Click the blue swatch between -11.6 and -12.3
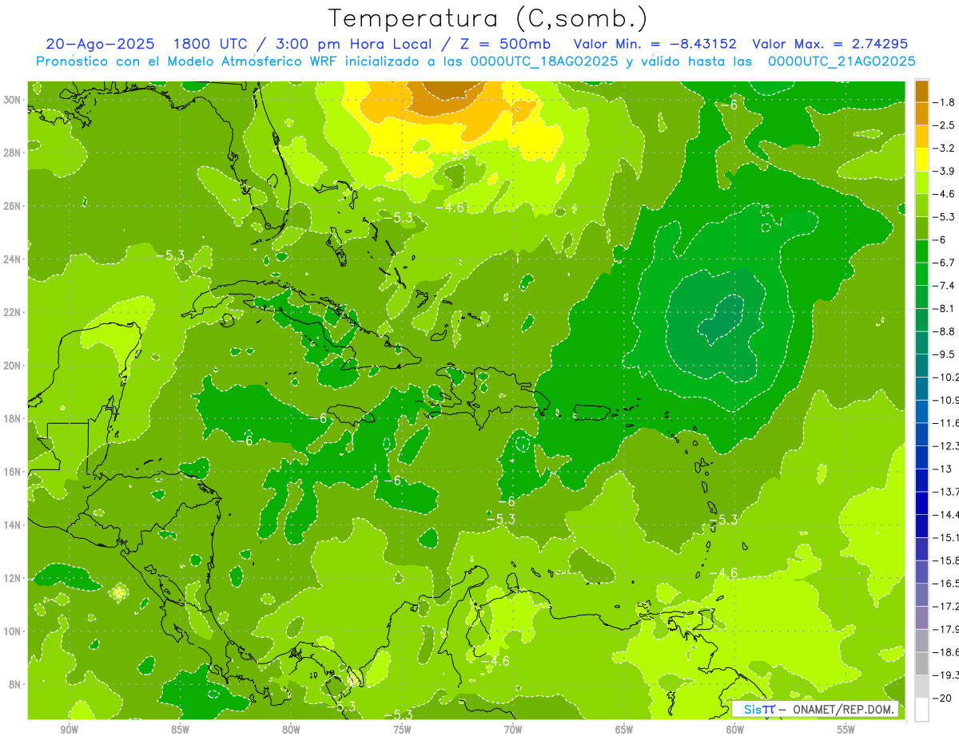Image resolution: width=959 pixels, height=740 pixels. pos(921,434)
